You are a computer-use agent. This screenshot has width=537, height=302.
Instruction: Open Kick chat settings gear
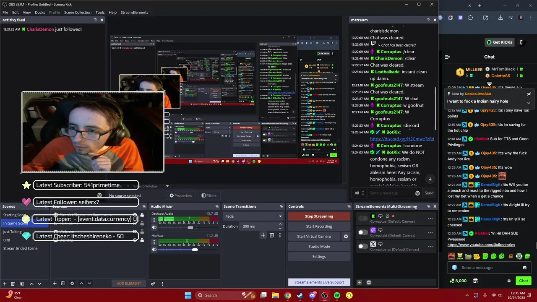[x=509, y=281]
